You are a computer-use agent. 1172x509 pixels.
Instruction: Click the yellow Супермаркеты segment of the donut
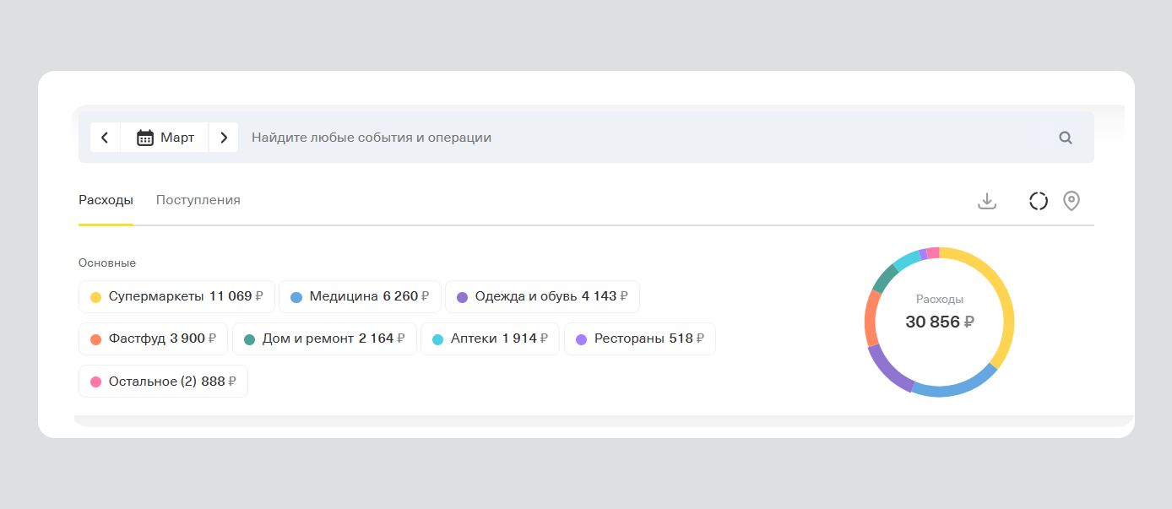click(1005, 297)
